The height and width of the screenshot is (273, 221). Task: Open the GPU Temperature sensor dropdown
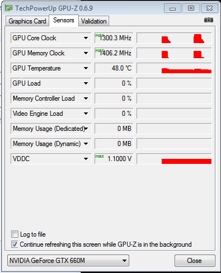coord(86,68)
